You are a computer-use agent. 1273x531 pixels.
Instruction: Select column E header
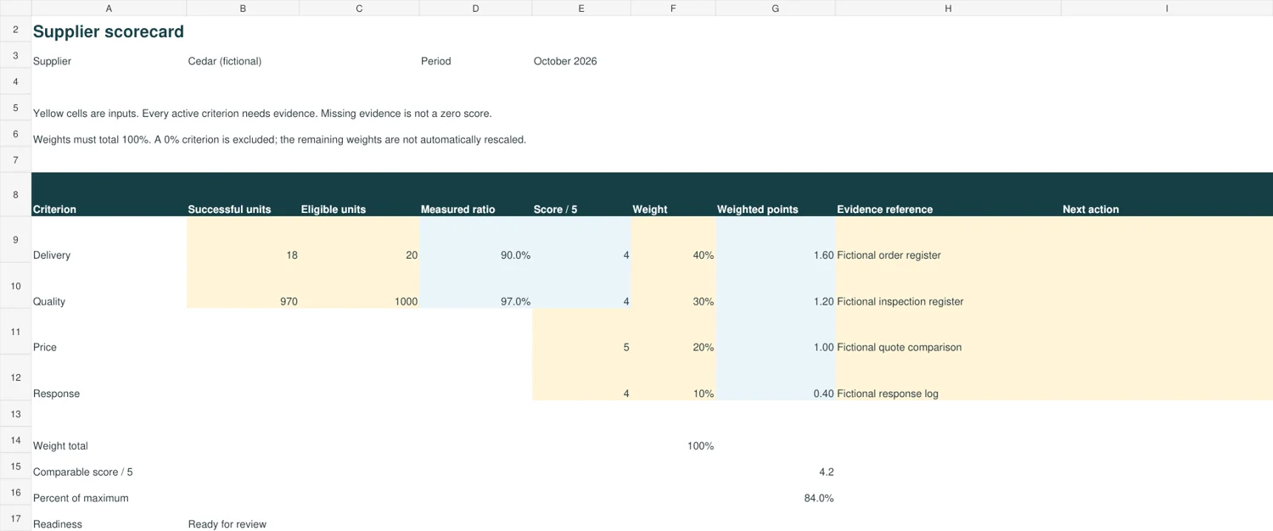[581, 8]
